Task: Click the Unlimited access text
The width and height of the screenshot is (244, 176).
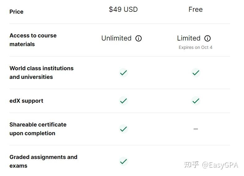Action: click(x=116, y=38)
